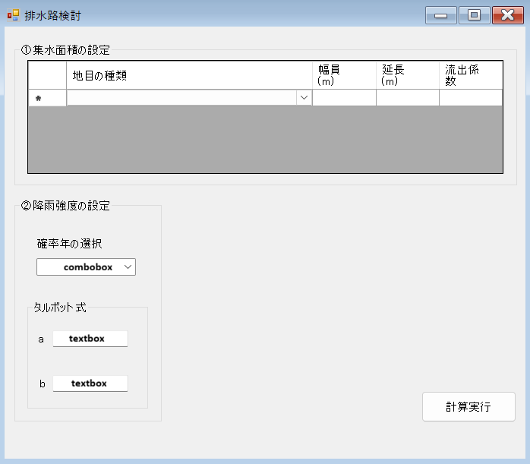Focus the タルボット式 'a' textbox
Screen dimensions: 530x464
[x=90, y=339]
